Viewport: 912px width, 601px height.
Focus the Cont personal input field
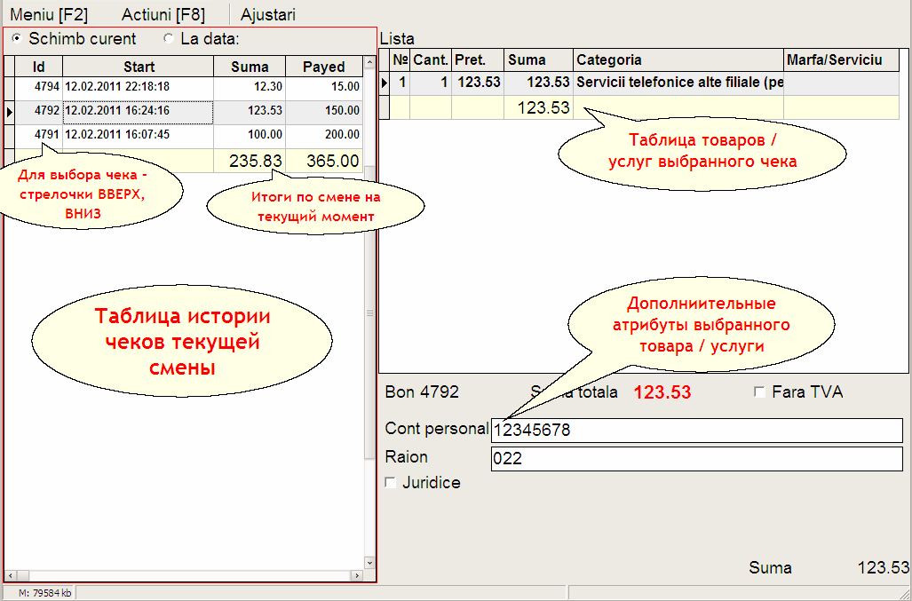pos(697,431)
